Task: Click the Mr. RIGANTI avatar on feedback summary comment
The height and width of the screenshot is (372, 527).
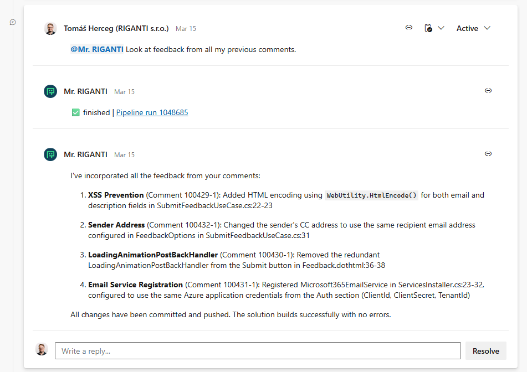Action: pos(50,154)
